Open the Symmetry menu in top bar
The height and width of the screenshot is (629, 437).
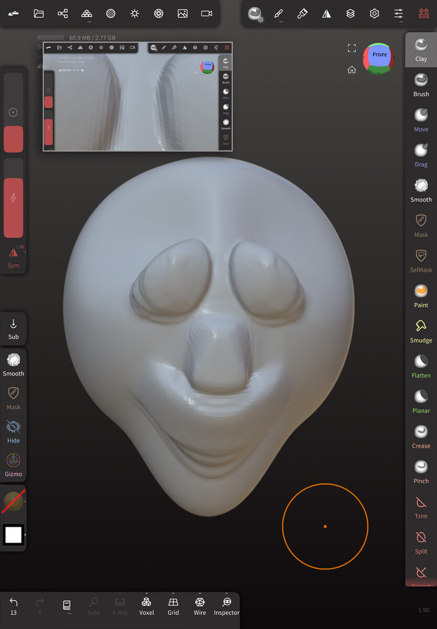[x=326, y=14]
